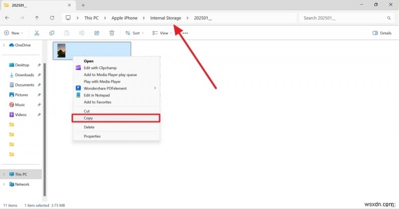Open OneDrive in the sidebar
Viewport: 399px width, 209px height.
pos(20,45)
